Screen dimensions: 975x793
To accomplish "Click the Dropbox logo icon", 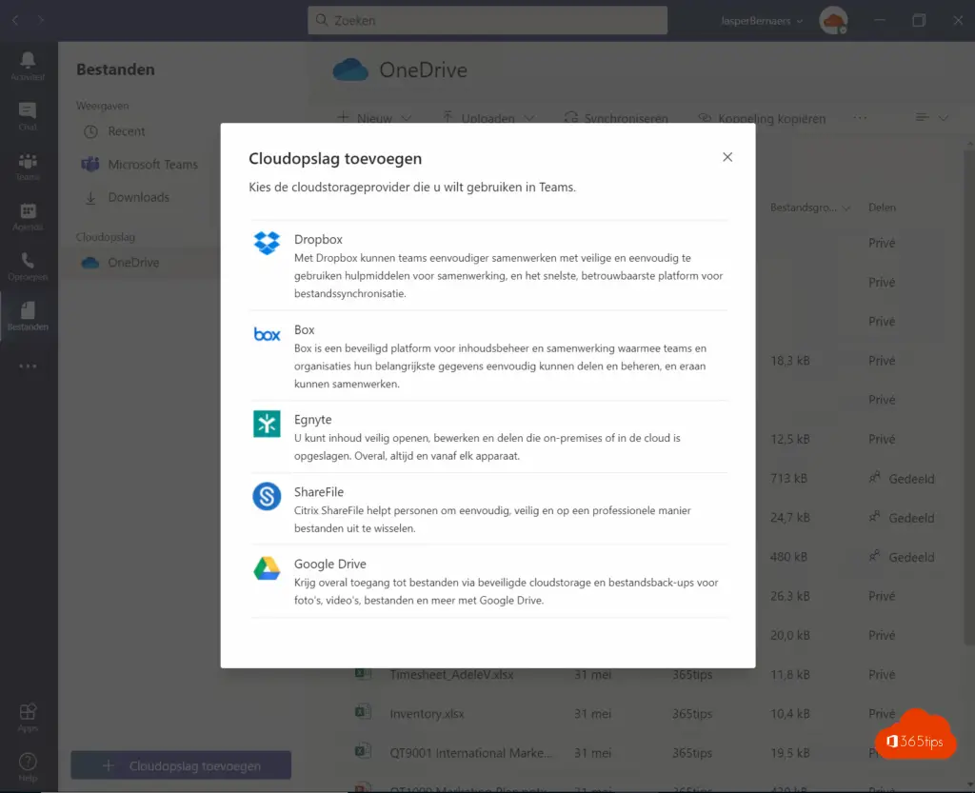I will click(267, 243).
